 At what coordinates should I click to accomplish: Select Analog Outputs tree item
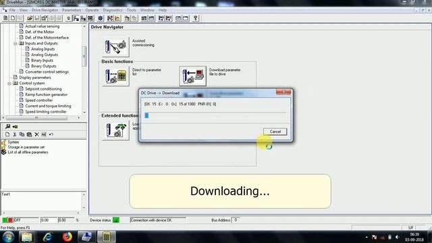click(45, 55)
